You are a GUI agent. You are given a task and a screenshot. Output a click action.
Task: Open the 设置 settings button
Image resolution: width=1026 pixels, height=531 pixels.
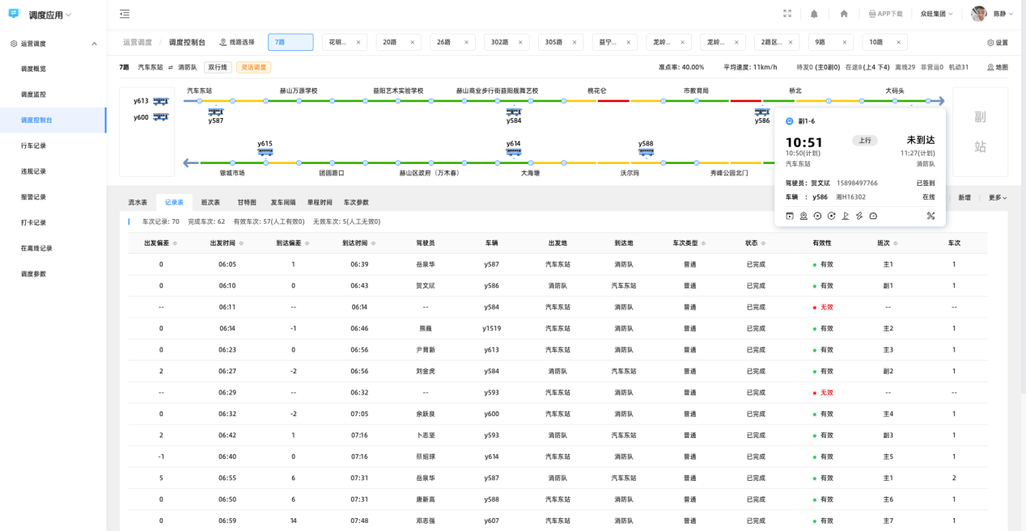click(998, 43)
